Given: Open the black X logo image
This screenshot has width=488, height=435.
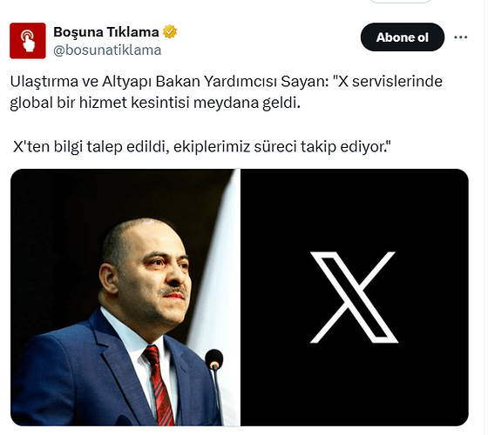Looking at the screenshot, I should (355, 298).
